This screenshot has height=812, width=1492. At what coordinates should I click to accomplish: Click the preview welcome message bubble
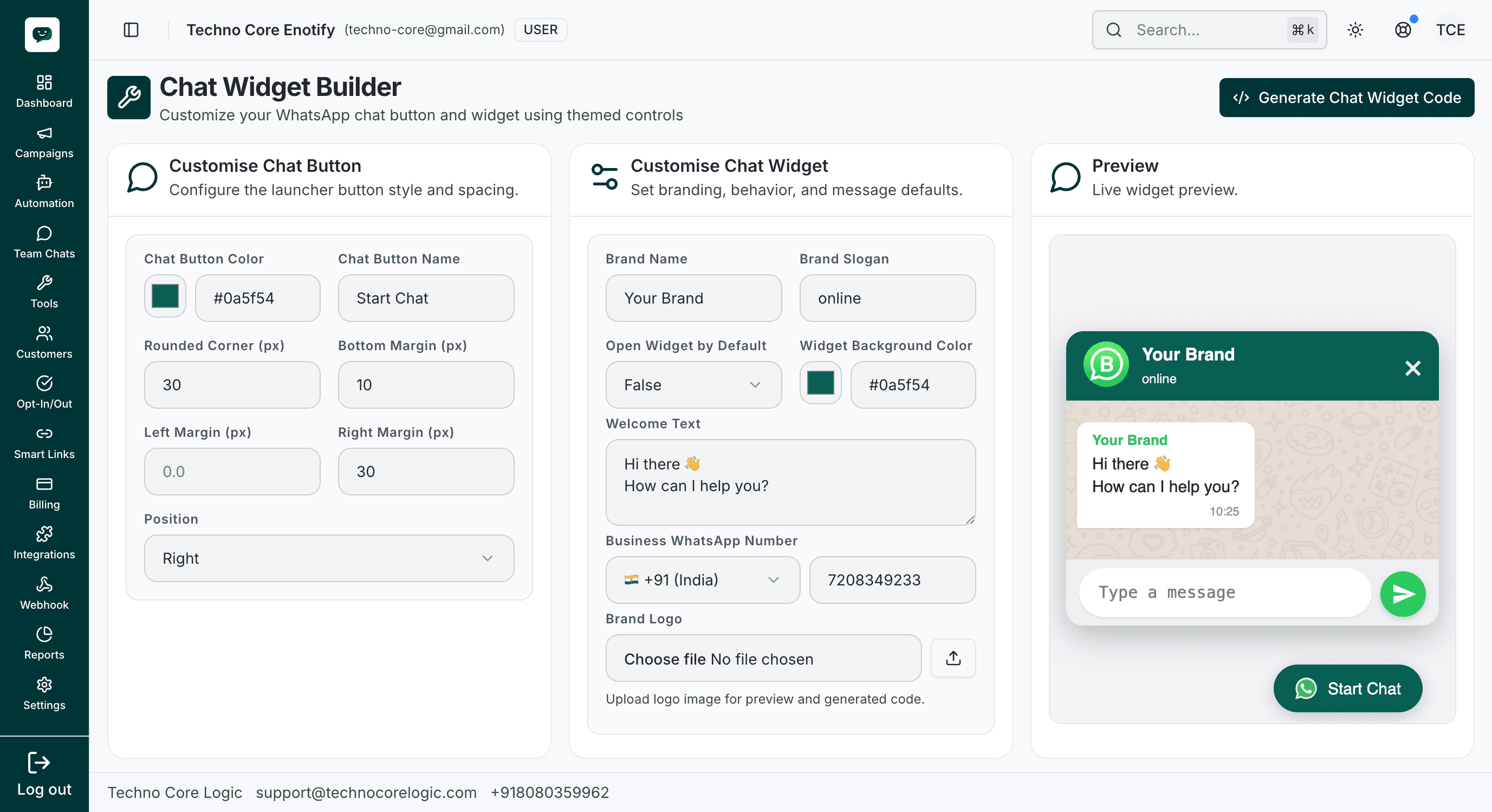coord(1165,475)
